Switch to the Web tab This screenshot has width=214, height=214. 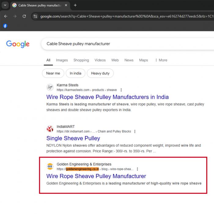(115, 60)
